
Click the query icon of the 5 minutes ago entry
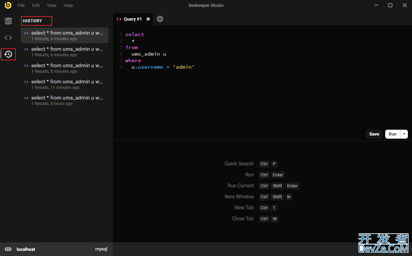pyautogui.click(x=26, y=33)
